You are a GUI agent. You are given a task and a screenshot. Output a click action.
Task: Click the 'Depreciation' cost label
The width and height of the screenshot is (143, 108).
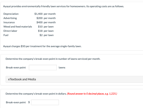(11, 14)
